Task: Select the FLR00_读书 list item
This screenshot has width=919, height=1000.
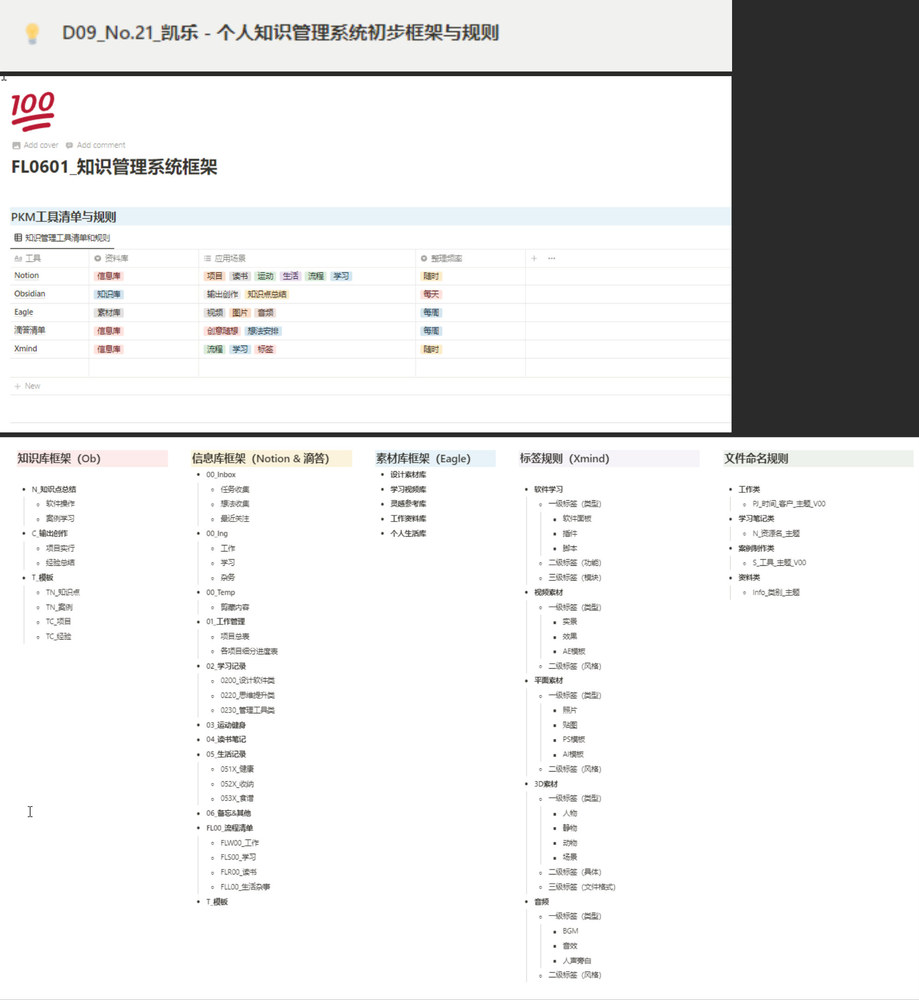Action: (239, 872)
